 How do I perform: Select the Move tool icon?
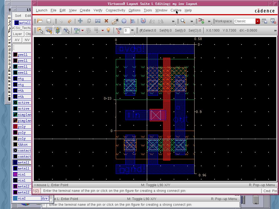point(80,21)
